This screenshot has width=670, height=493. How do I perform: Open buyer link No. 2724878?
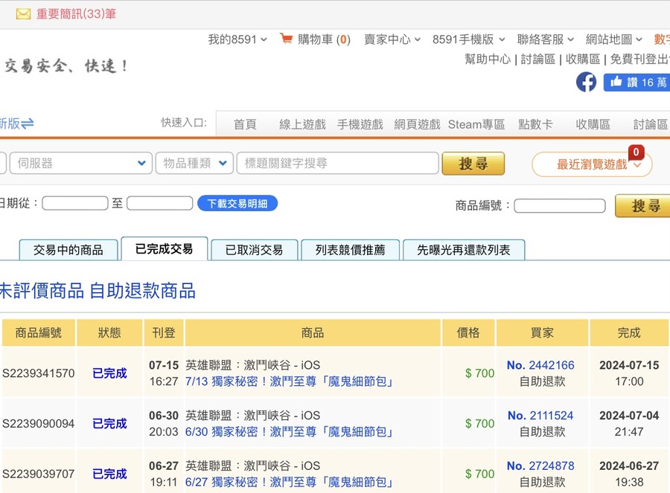[540, 465]
